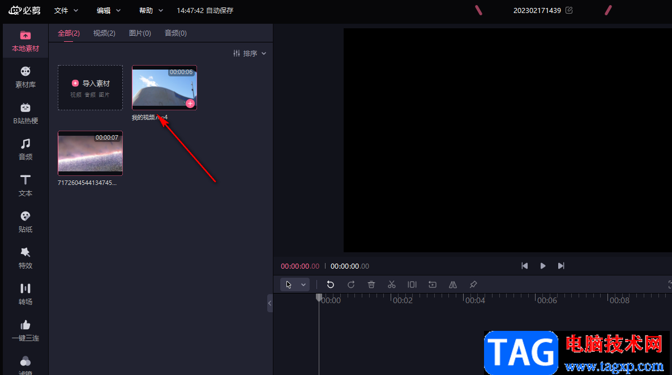Open the B站热梗 memes panel
Viewport: 672px width, 375px height.
[25, 114]
